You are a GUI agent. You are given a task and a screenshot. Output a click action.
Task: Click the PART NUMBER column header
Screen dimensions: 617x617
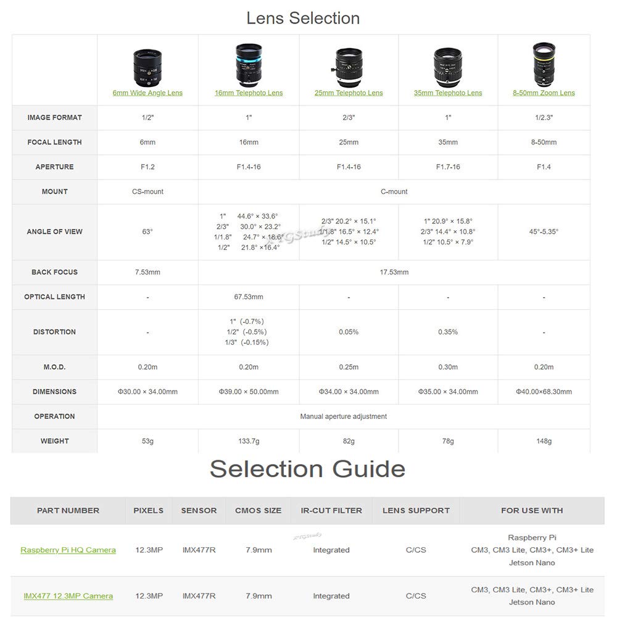point(68,510)
